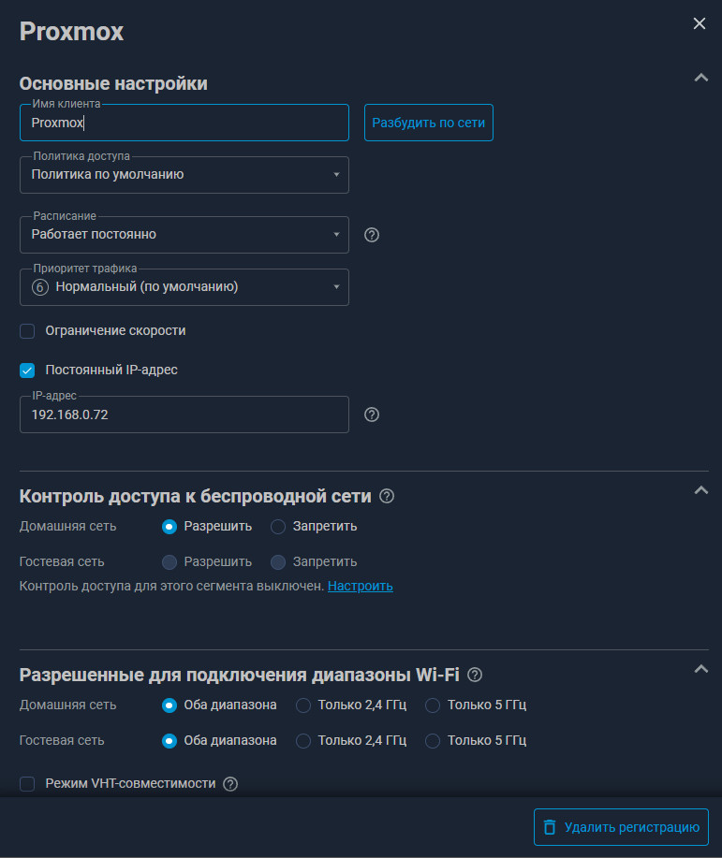The image size is (722, 858).
Task: Click help icon next to schedule dropdown
Action: (x=372, y=235)
